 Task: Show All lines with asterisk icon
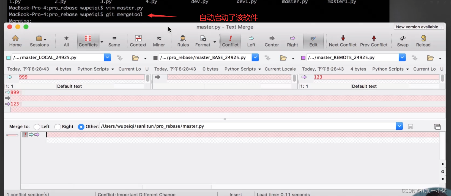click(66, 41)
